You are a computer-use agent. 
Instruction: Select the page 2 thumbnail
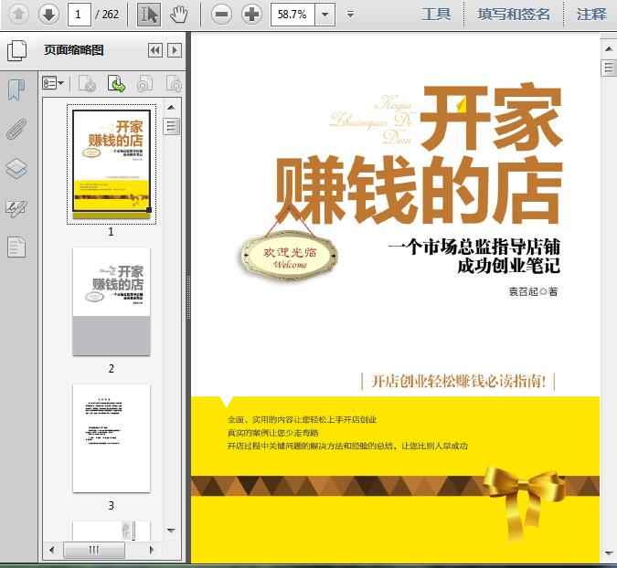point(112,301)
